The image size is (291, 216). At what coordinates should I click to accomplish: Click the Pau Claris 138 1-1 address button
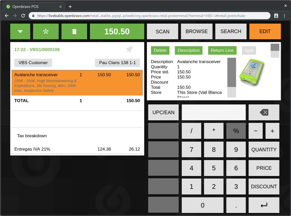(118, 63)
